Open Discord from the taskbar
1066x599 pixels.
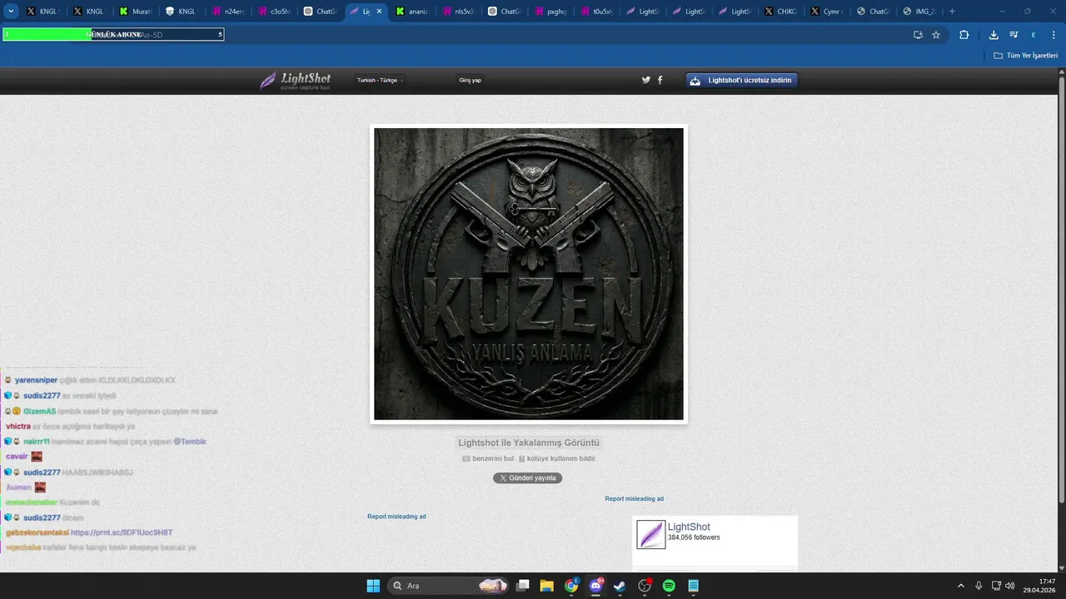[595, 586]
